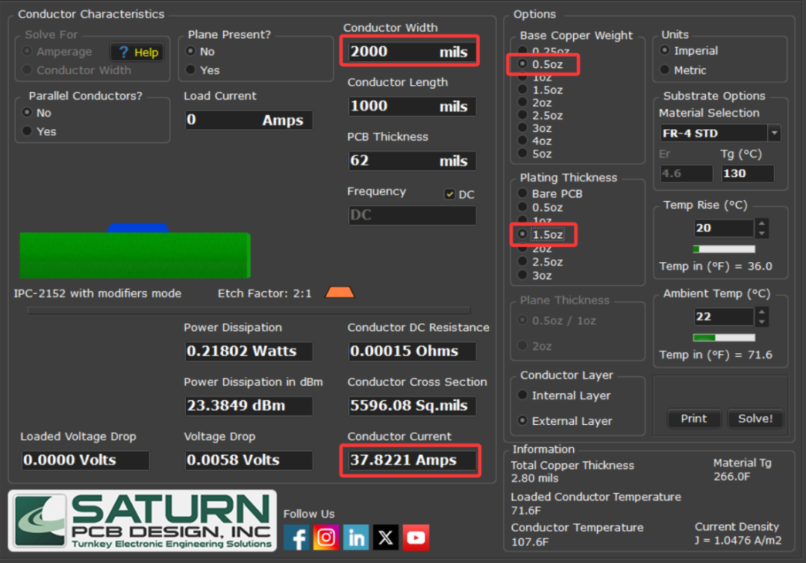Open the LinkedIn icon link
The width and height of the screenshot is (806, 563).
[356, 538]
